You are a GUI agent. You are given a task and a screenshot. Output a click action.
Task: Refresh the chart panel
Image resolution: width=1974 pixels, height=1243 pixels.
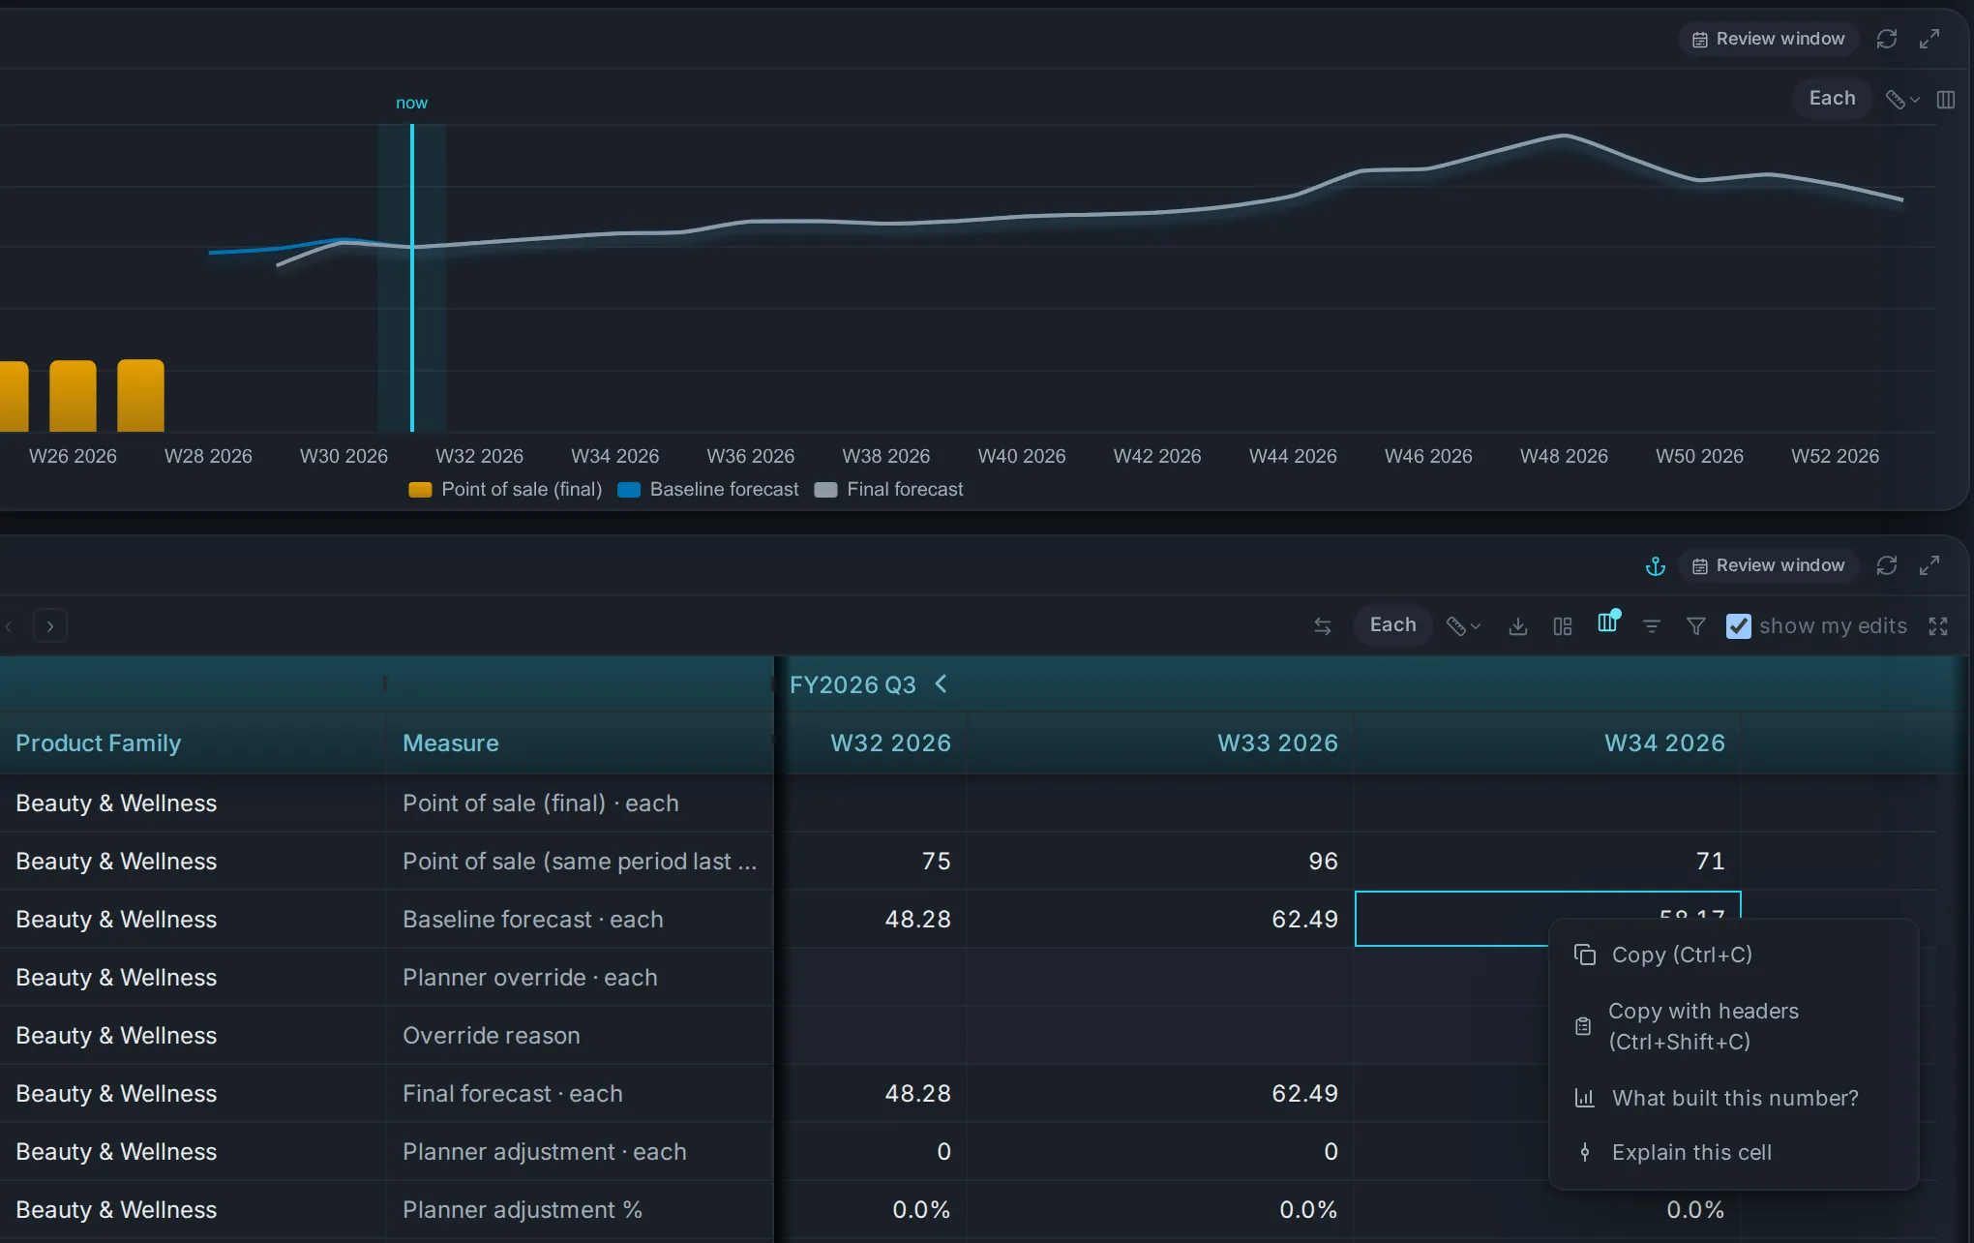(x=1886, y=39)
